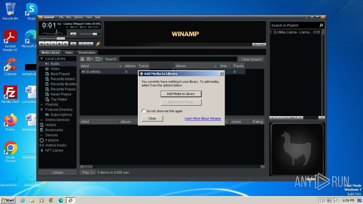This screenshot has width=363, height=204.
Task: Click the Search in Playlist field
Action: click(294, 25)
